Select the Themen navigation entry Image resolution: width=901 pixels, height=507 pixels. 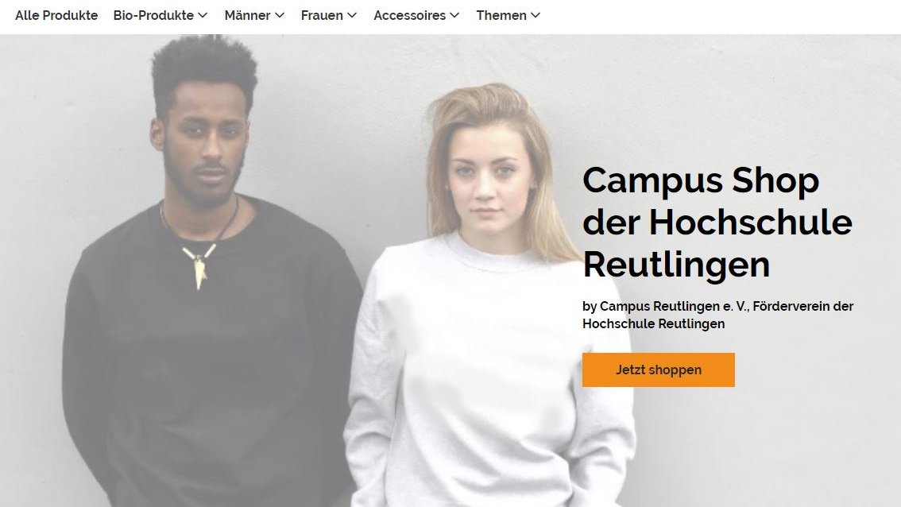tap(509, 16)
